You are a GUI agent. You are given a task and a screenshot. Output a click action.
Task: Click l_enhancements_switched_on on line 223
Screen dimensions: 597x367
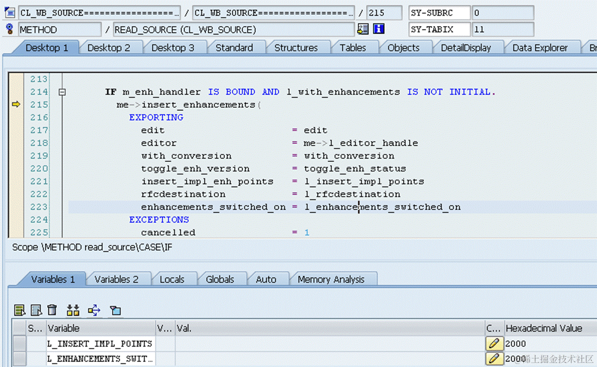[x=382, y=207]
